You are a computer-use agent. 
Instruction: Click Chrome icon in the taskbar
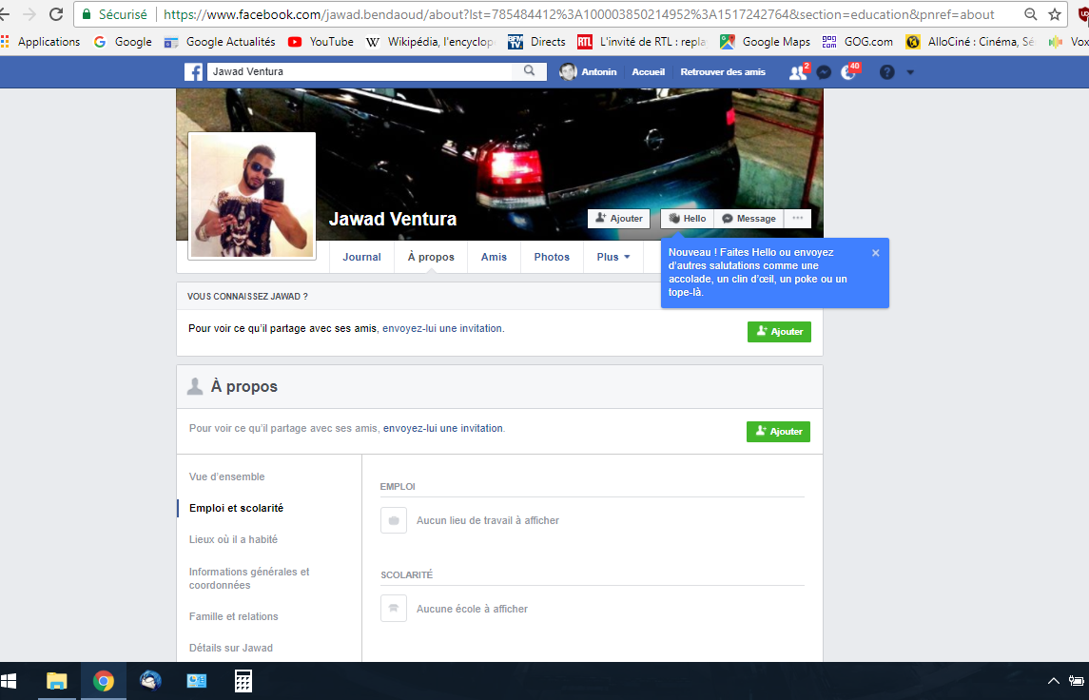click(x=104, y=681)
